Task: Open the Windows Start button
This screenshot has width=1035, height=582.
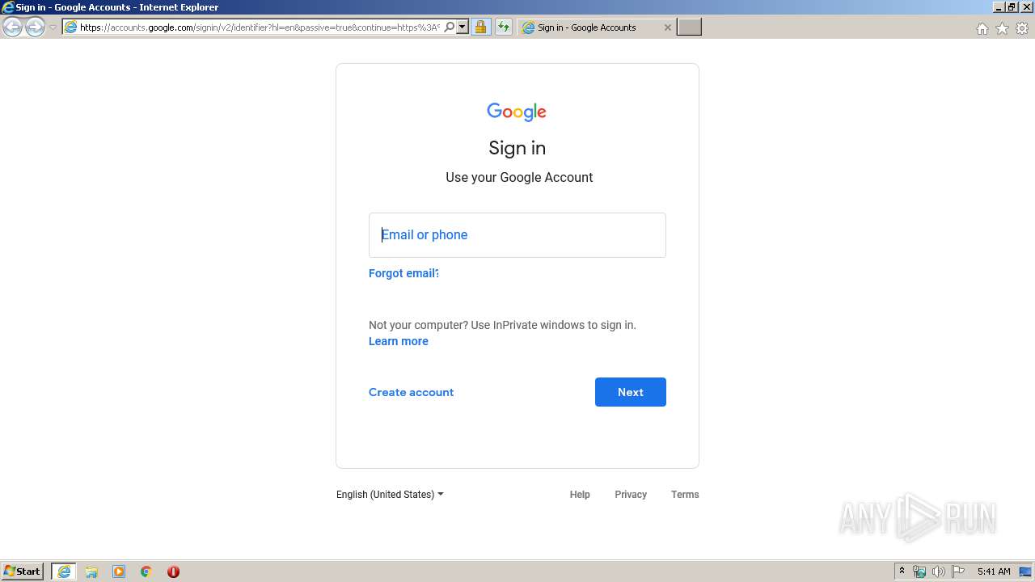Action: point(23,571)
